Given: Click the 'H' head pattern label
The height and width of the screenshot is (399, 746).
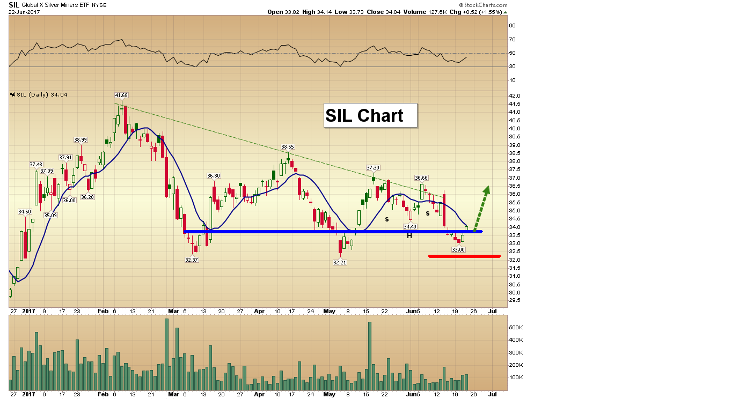Looking at the screenshot, I should (x=409, y=235).
